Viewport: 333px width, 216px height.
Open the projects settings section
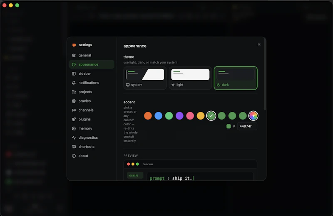pyautogui.click(x=92, y=92)
